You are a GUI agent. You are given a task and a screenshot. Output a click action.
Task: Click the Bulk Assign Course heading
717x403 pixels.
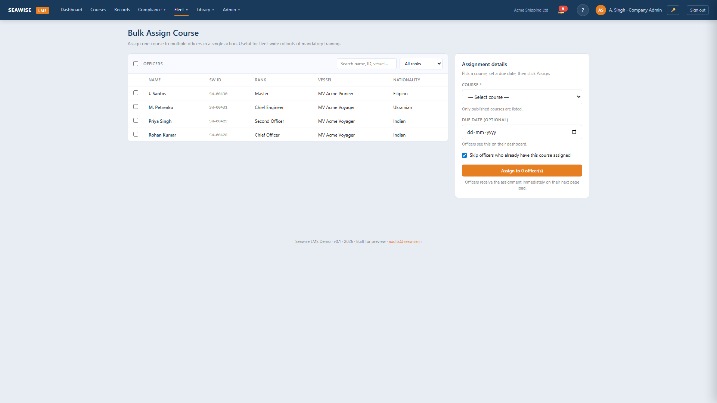point(163,33)
